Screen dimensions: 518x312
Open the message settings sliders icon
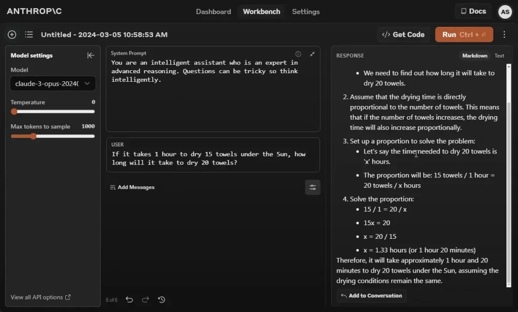[x=313, y=187]
